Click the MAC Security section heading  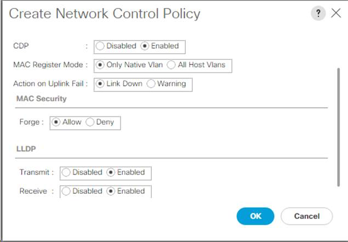42,99
